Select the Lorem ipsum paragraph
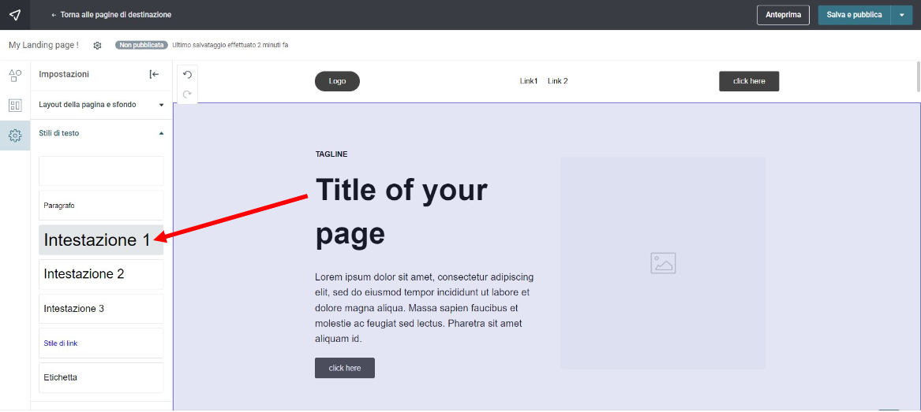921x412 pixels. (424, 308)
